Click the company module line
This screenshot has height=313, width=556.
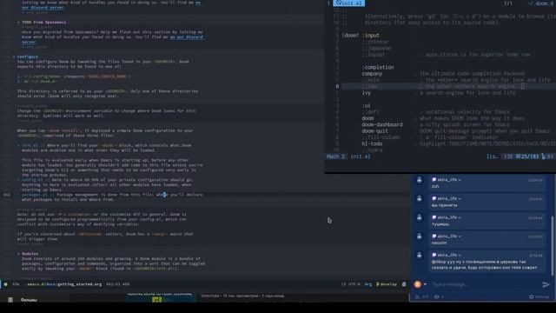tap(372, 74)
